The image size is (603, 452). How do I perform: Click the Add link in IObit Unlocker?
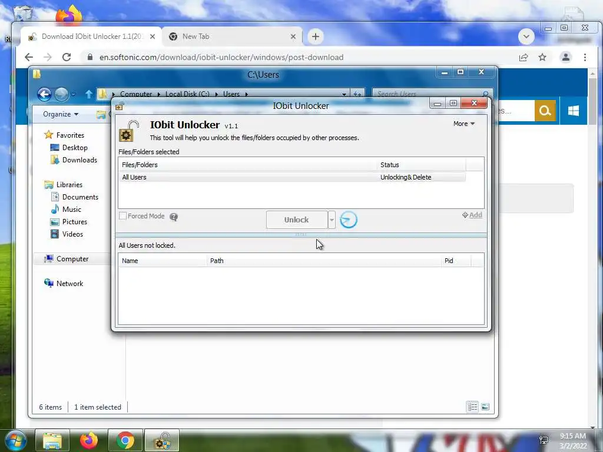click(472, 215)
